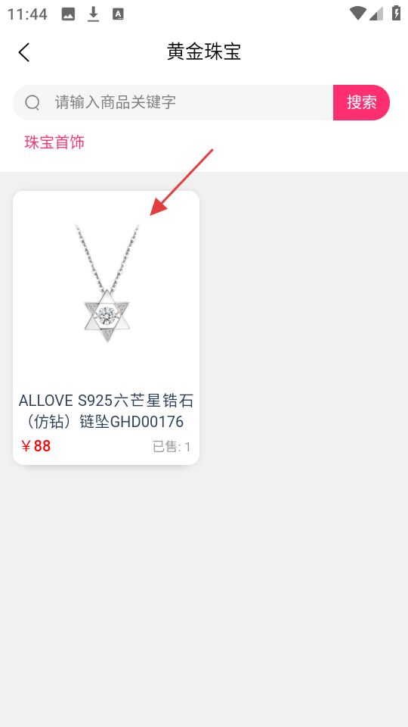Tap the Wi-Fi signal icon
408x727 pixels.
(357, 14)
